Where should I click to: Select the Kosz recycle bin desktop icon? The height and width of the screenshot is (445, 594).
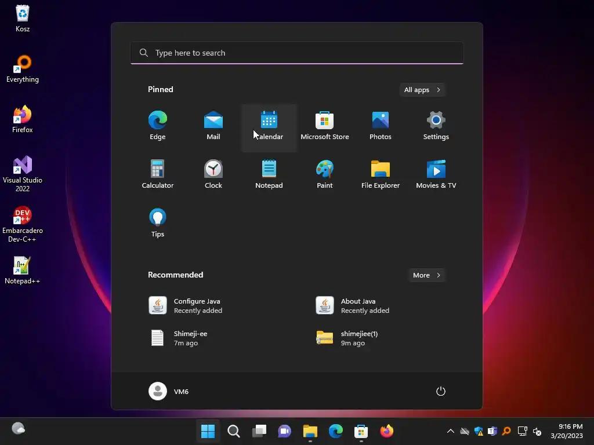pyautogui.click(x=23, y=18)
